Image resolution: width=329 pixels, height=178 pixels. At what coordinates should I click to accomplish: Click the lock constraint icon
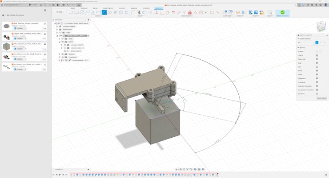pos(190,12)
